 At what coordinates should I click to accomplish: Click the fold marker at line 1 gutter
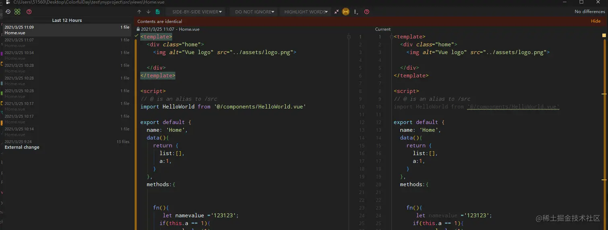tap(349, 37)
